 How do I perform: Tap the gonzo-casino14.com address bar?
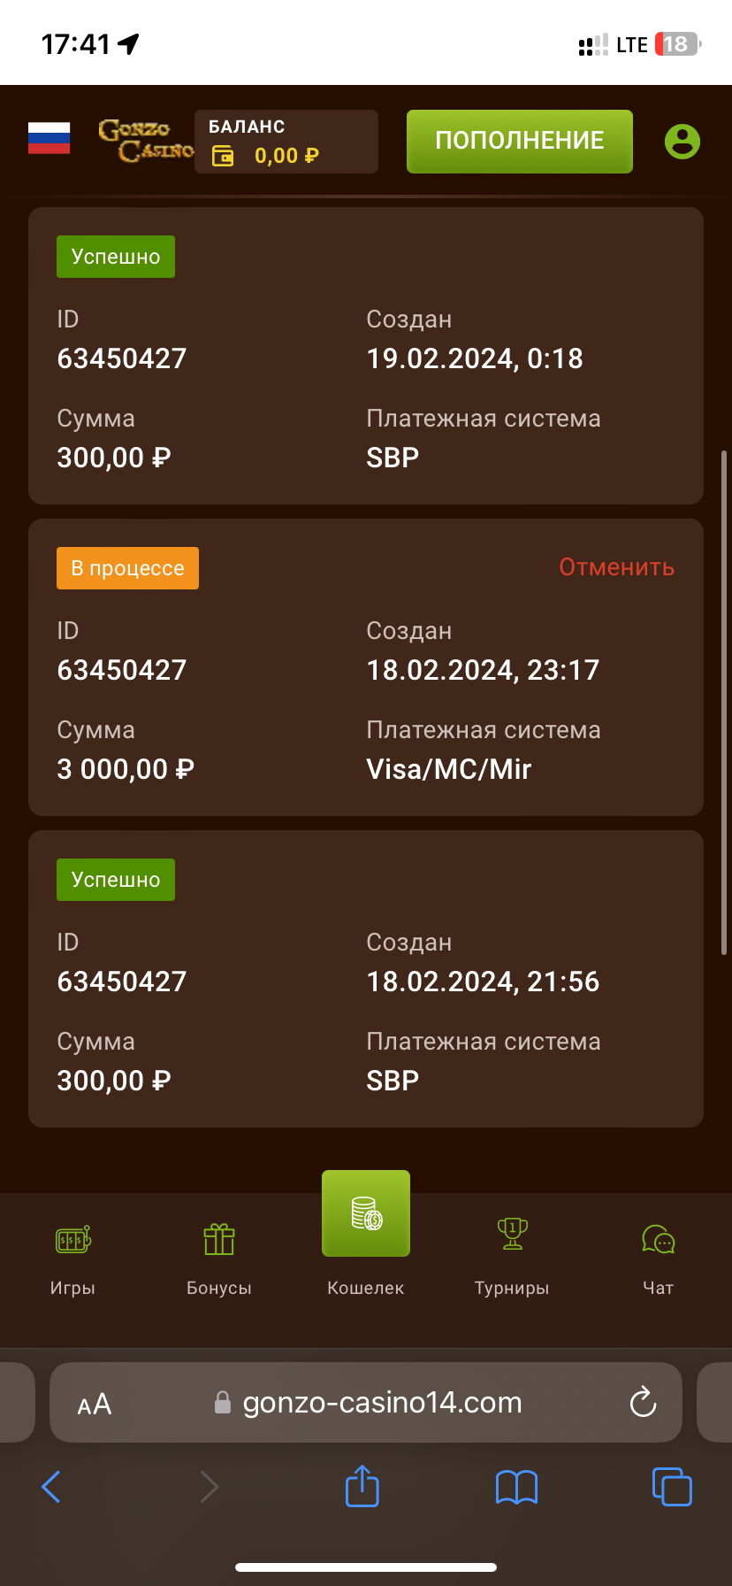tap(382, 1403)
